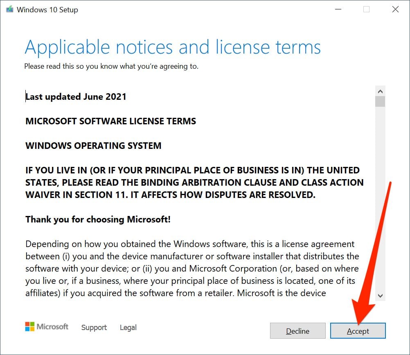Click the Windows 10 Setup title bar icon
The image size is (410, 355).
pyautogui.click(x=10, y=10)
